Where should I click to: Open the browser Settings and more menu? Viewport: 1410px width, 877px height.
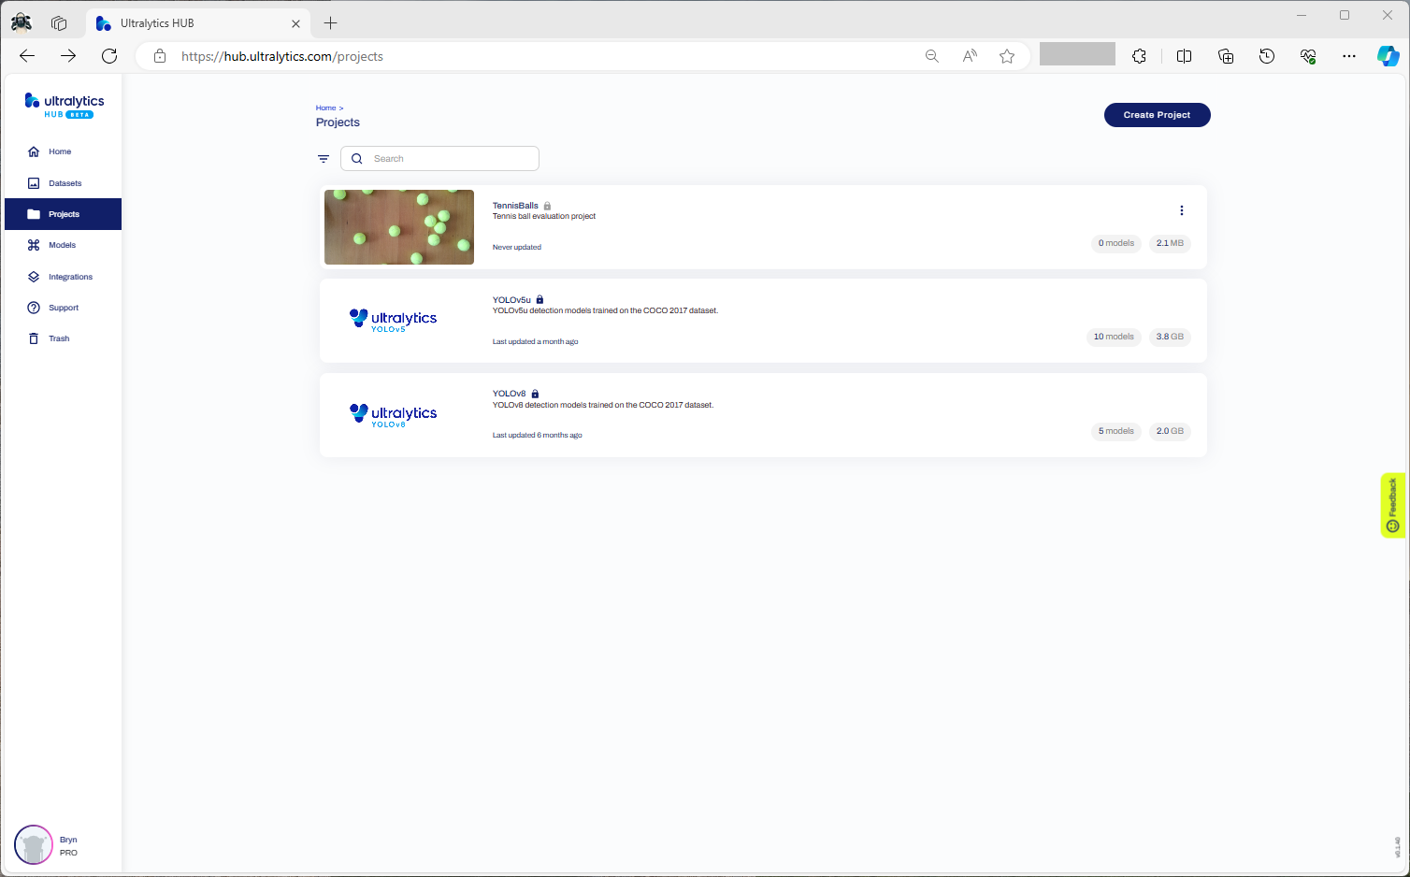[1348, 56]
